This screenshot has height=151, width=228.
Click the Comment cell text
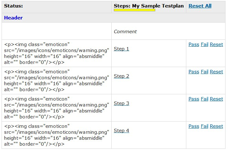click(125, 32)
